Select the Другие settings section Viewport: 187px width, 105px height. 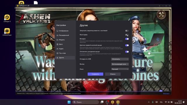tap(65, 58)
